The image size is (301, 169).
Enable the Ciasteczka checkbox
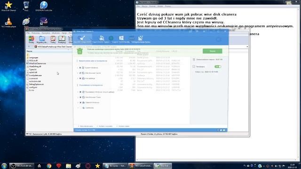click(x=80, y=108)
